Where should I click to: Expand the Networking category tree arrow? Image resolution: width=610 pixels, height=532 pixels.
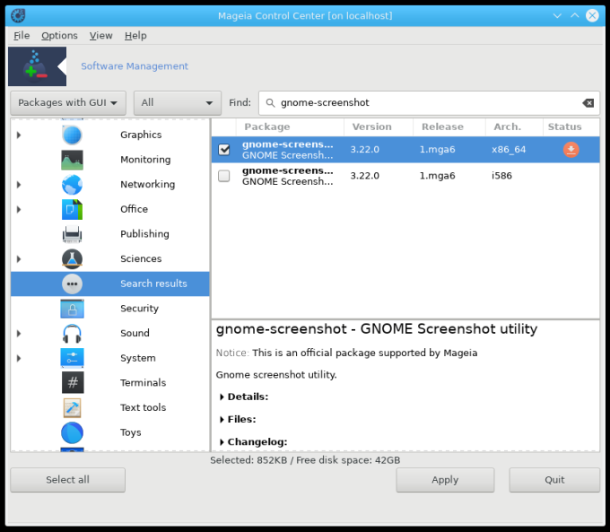point(19,185)
